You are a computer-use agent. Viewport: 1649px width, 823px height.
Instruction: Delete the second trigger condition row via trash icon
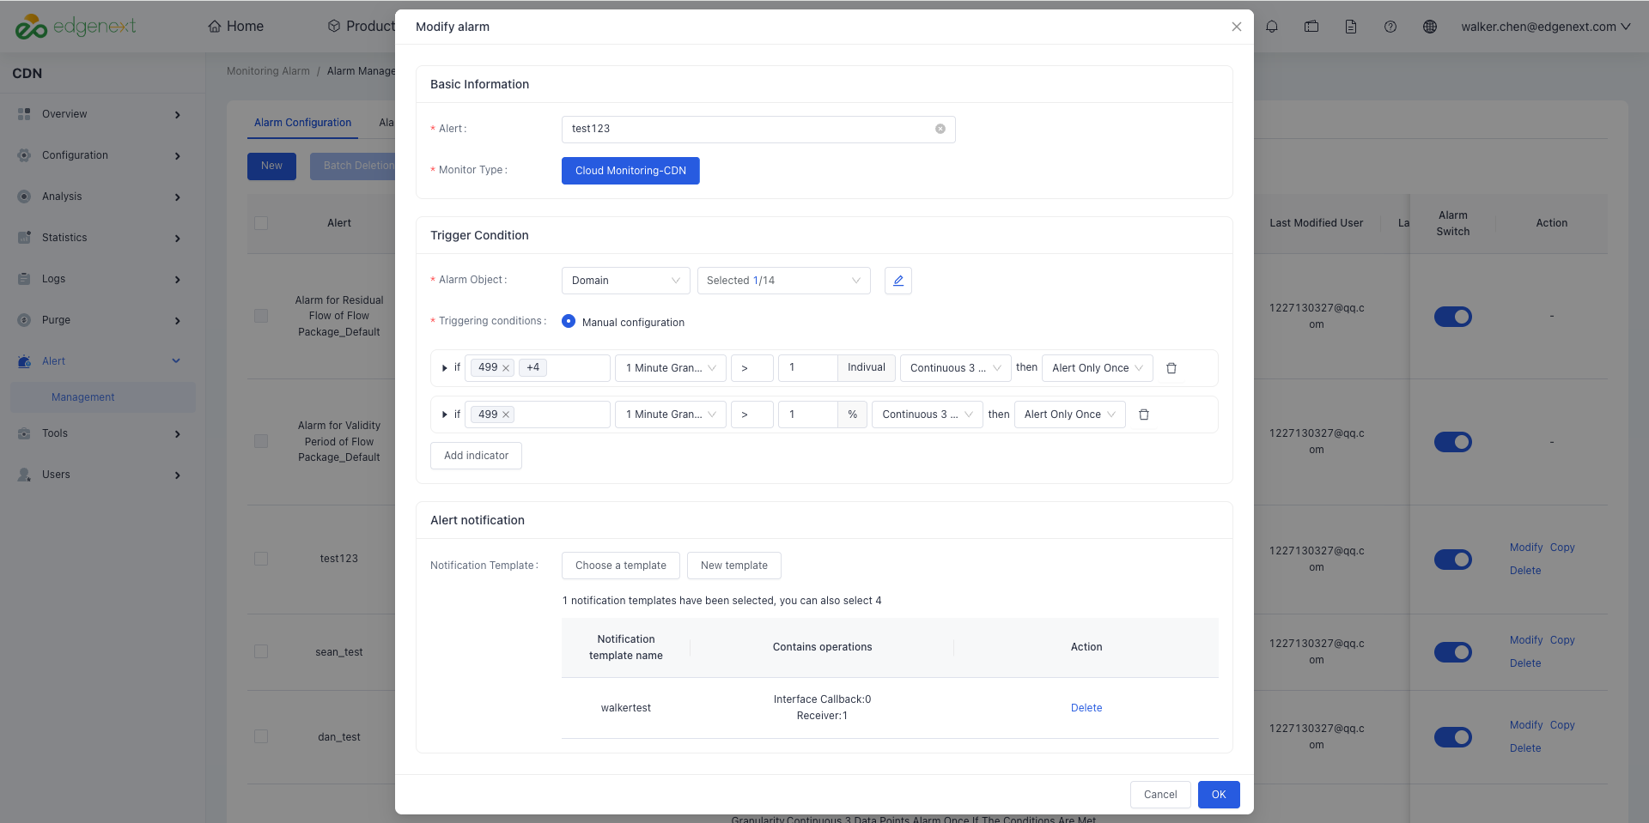click(1144, 415)
